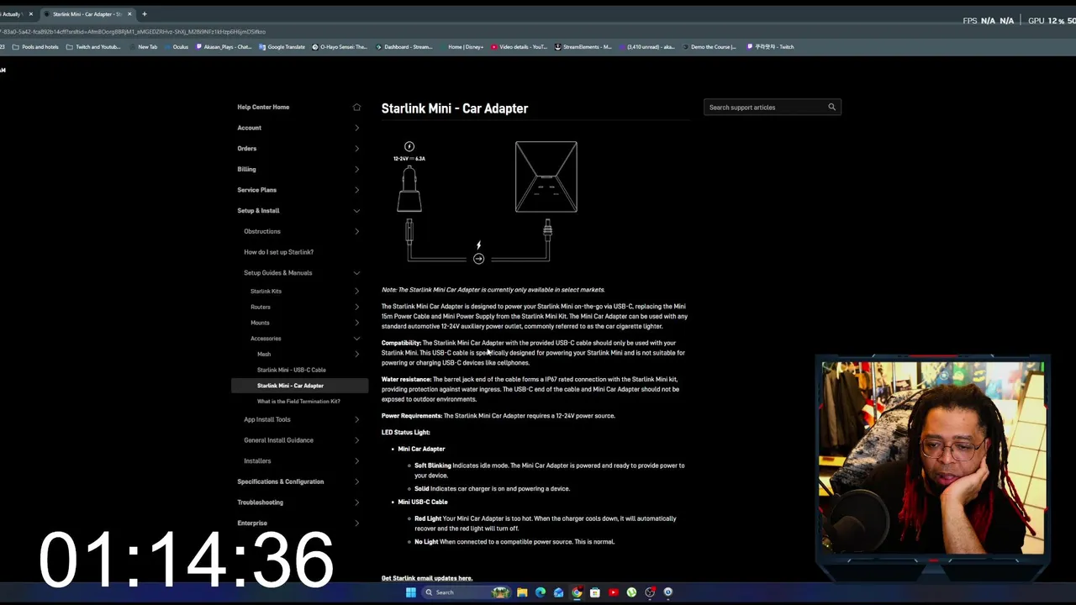Screen dimensions: 1076x605
Task: Click the Starlink Mini dish diagram
Action: [546, 176]
